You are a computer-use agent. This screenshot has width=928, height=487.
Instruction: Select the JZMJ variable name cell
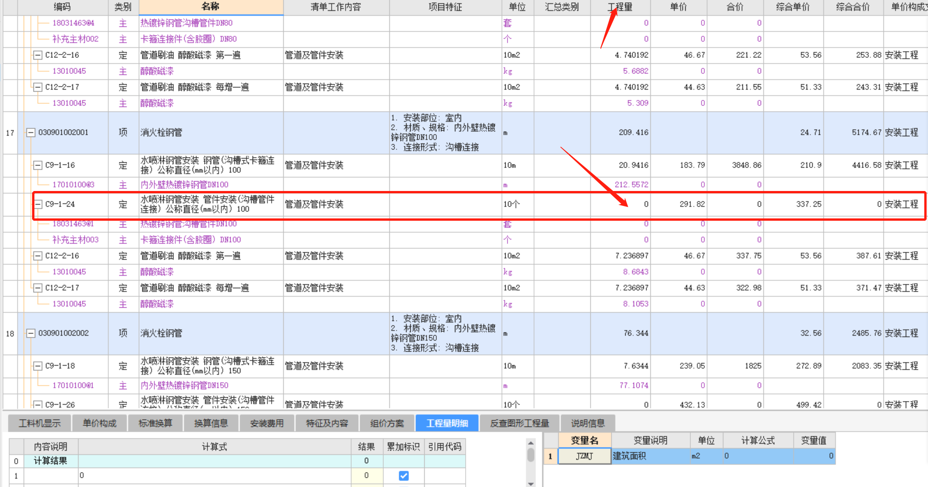(x=584, y=456)
